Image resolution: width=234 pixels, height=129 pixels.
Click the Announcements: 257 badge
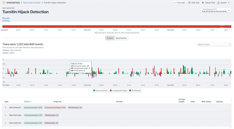(33, 115)
